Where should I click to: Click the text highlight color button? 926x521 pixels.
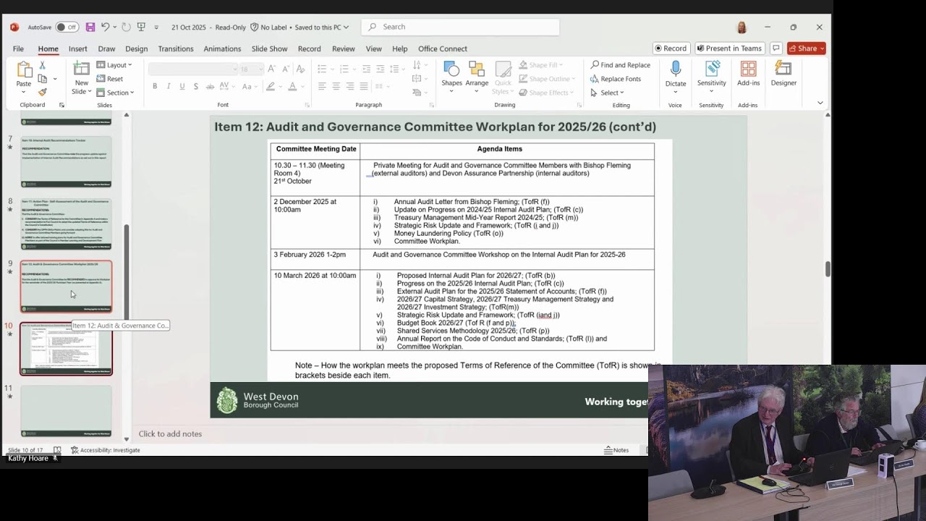[271, 86]
